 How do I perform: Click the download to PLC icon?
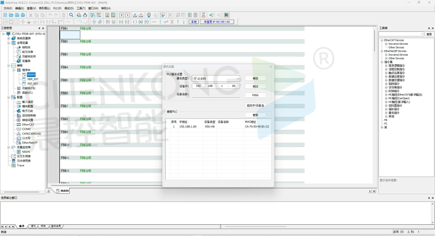135,15
